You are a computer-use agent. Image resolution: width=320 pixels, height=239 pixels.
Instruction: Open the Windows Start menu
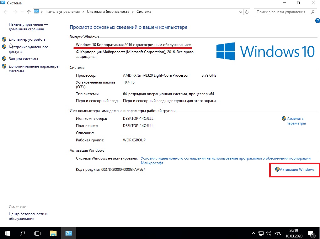[7, 233]
